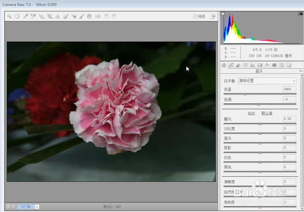Image resolution: width=304 pixels, height=212 pixels.
Task: Switch to the Detail tab
Action: point(238,65)
